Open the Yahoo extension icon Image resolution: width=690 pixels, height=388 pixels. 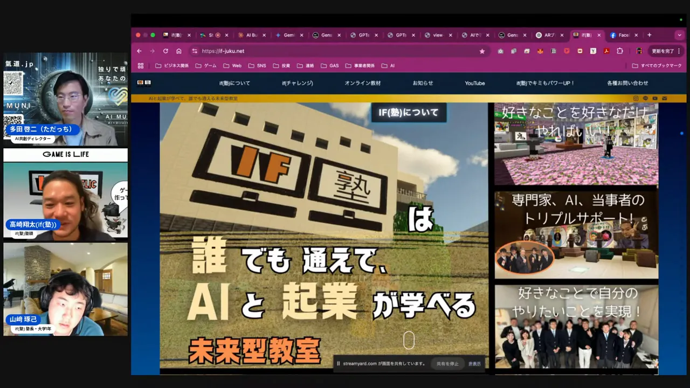(593, 51)
